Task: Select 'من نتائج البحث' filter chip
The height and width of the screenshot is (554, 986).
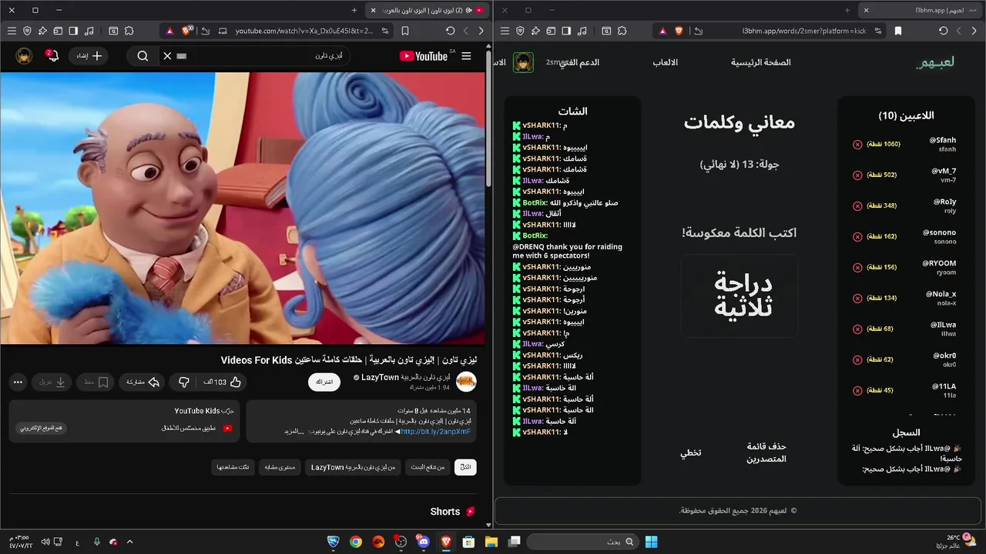Action: [427, 467]
